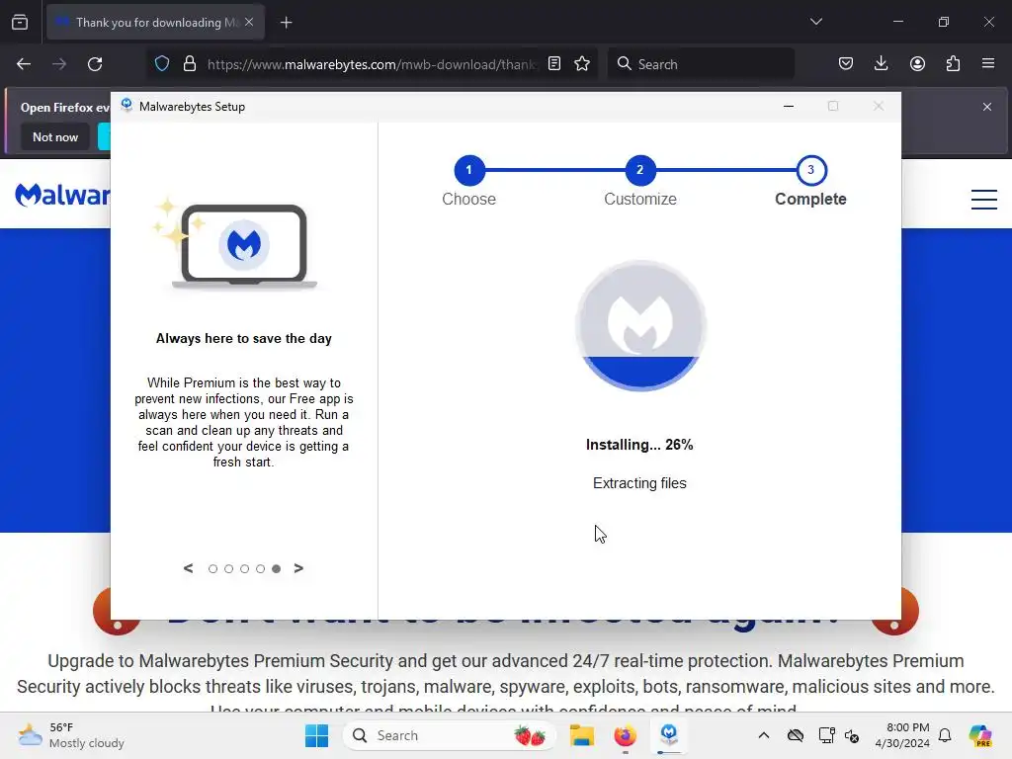Open Firefox account icon
Image resolution: width=1012 pixels, height=759 pixels.
tap(917, 63)
